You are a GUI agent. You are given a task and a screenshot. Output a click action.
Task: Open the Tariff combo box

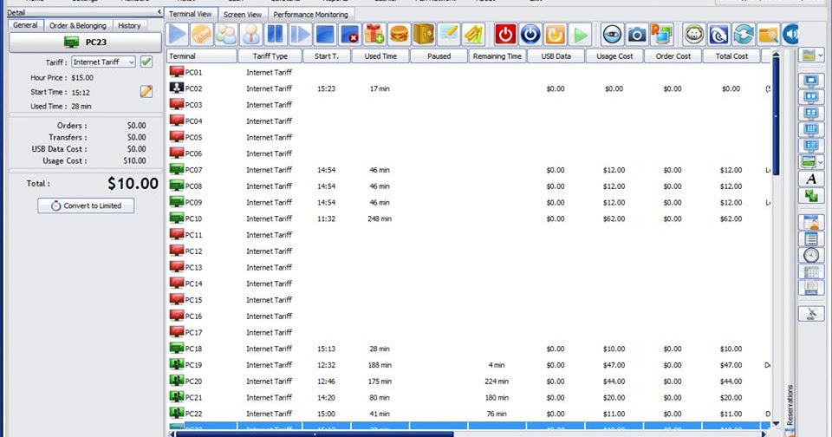click(x=103, y=62)
